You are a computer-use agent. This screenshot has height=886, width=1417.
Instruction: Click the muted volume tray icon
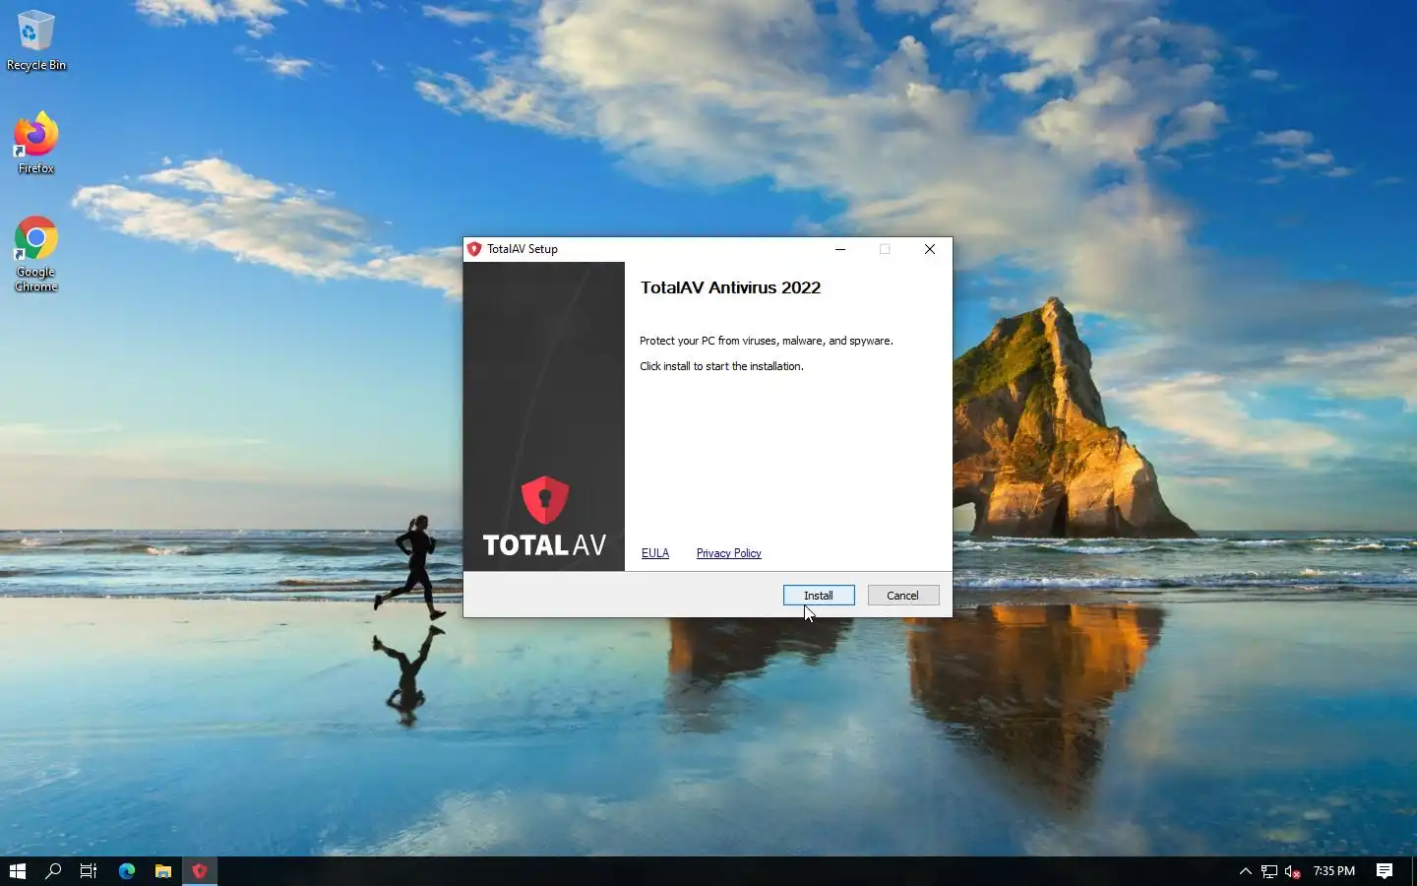[x=1293, y=871]
